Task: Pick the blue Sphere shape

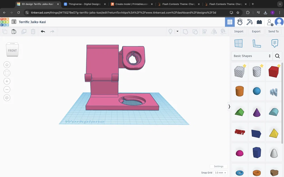Action: [x=257, y=91]
